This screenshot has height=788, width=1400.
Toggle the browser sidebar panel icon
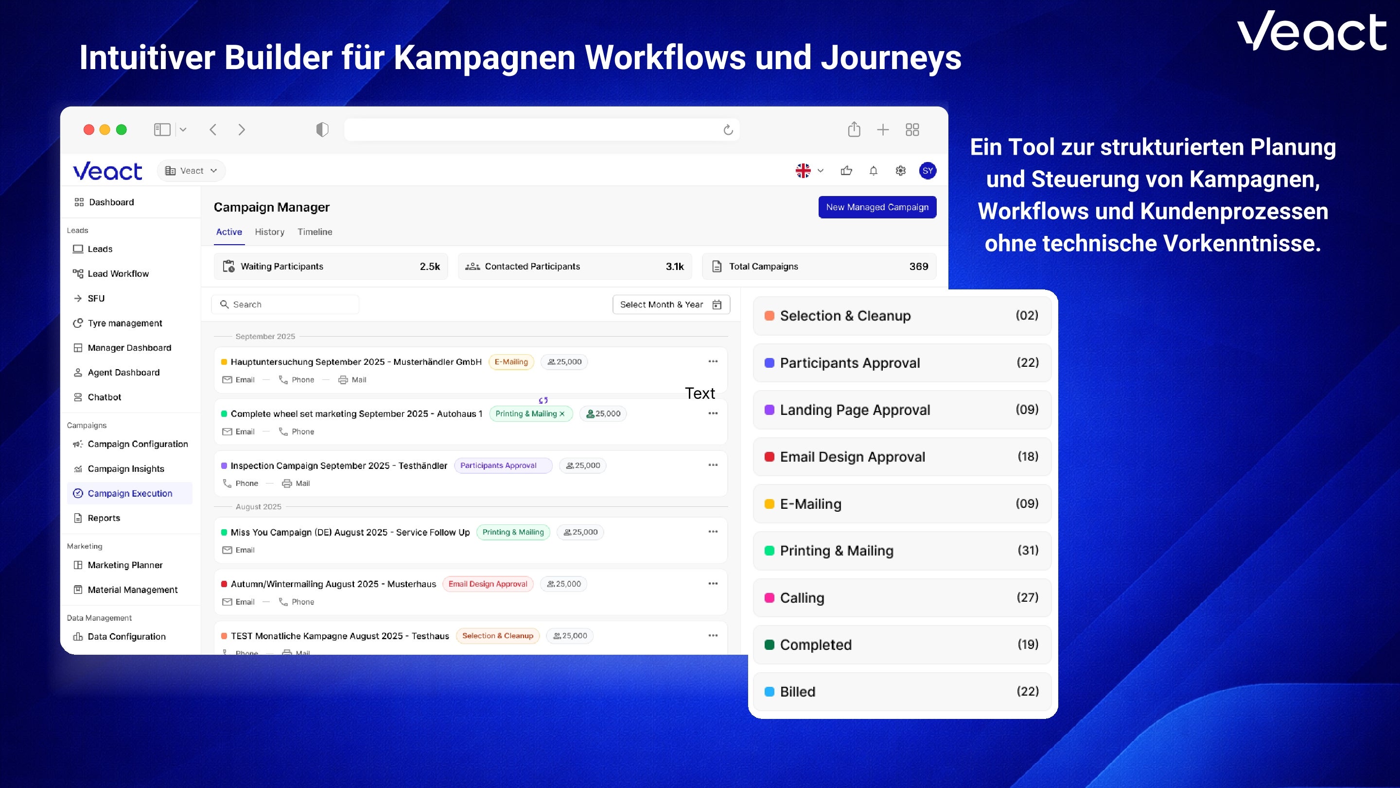[x=162, y=129]
